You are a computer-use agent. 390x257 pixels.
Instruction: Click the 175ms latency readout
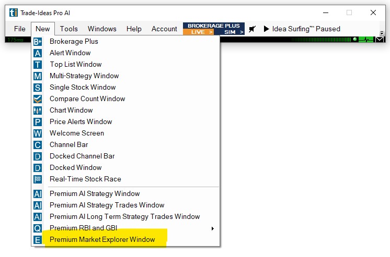coord(15,40)
